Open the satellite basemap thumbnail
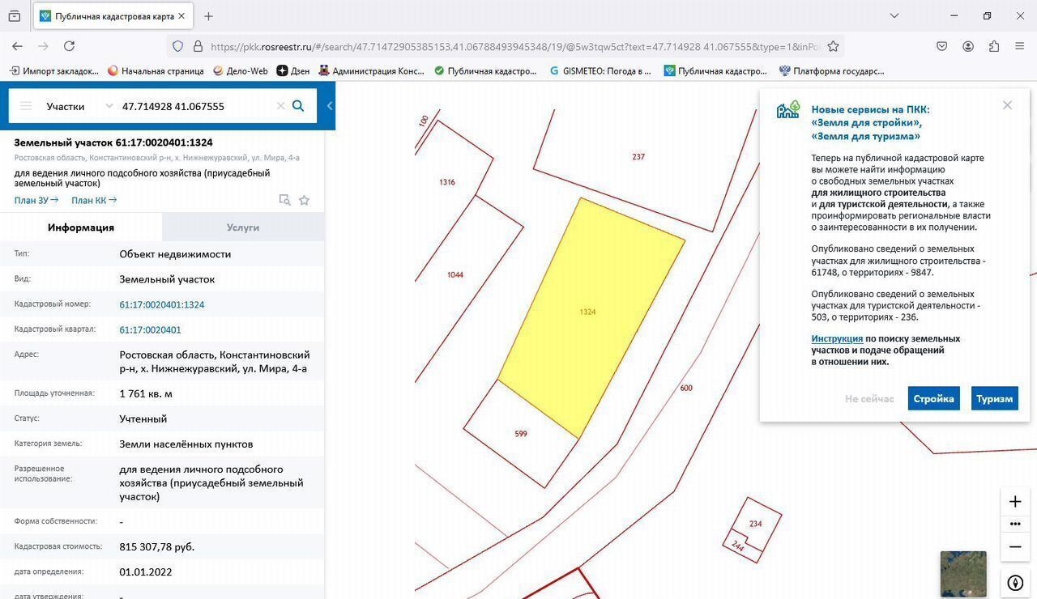 pyautogui.click(x=963, y=574)
